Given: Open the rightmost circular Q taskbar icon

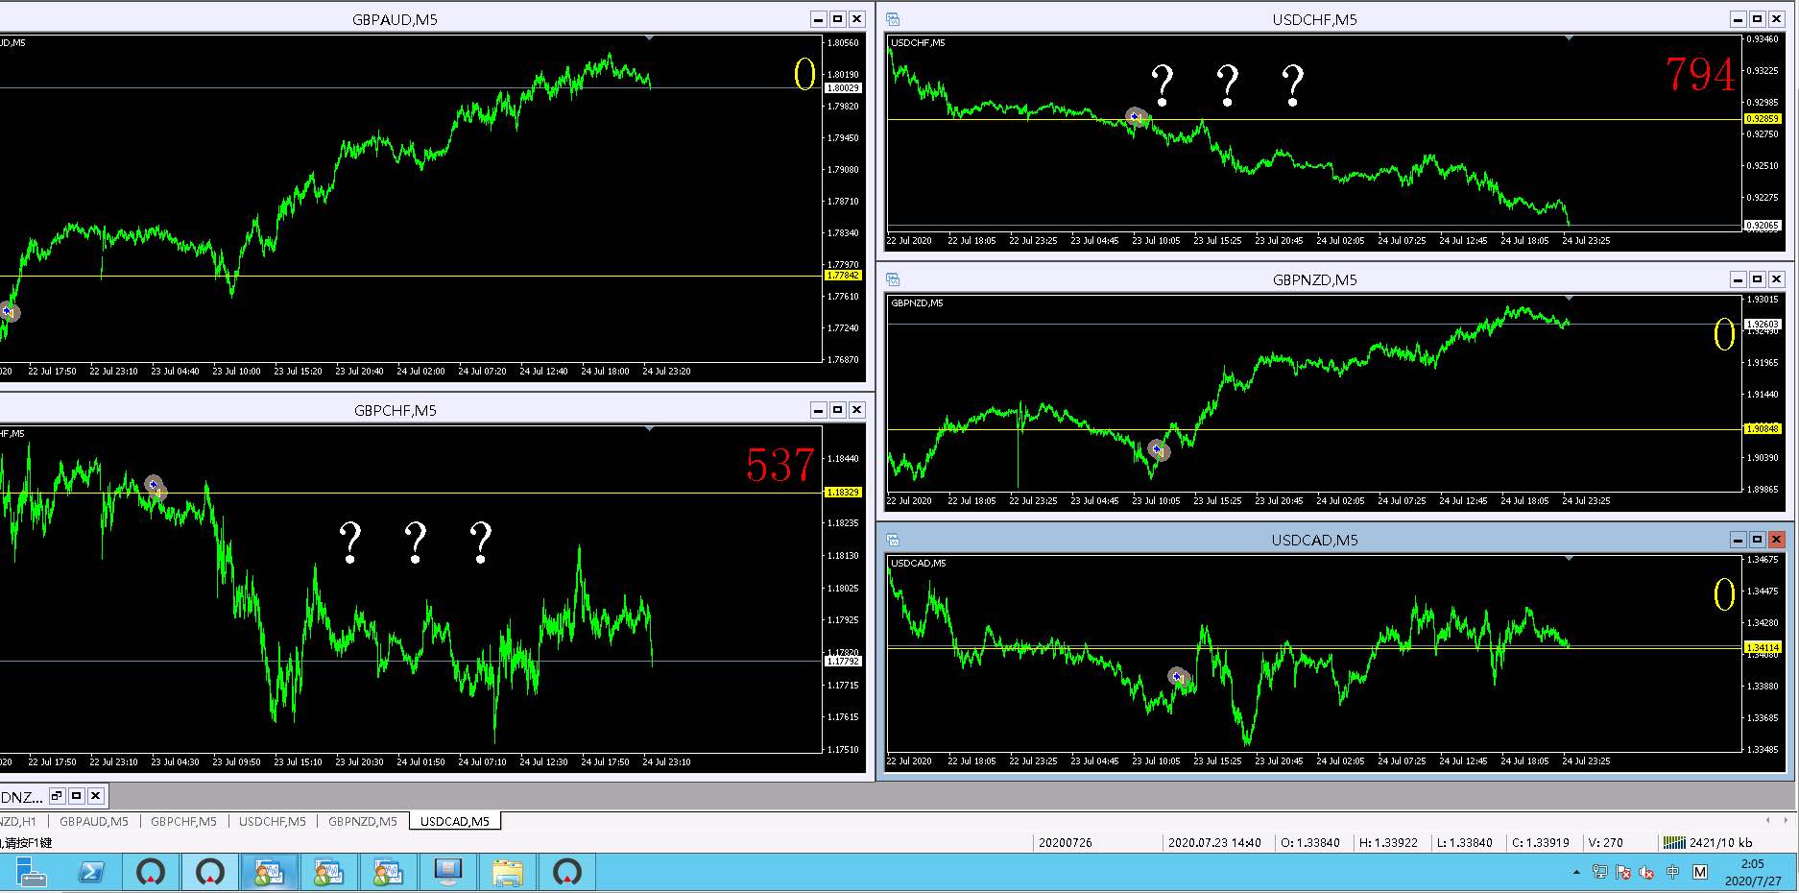Looking at the screenshot, I should 567,873.
